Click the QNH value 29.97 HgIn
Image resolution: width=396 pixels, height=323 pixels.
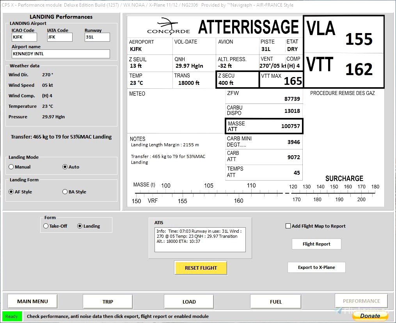click(x=189, y=66)
